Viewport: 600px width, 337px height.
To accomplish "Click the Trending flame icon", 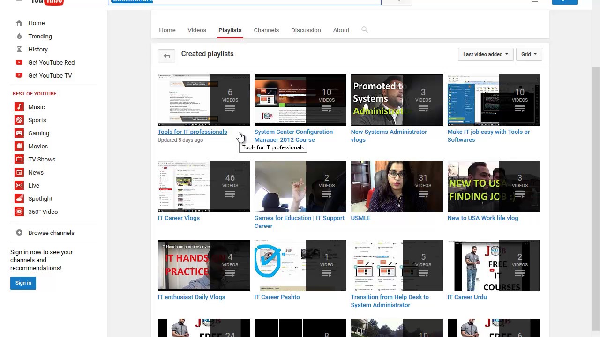I will 19,36.
